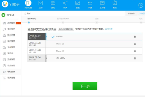Open 视频管理 in the sidebar

click(9, 65)
